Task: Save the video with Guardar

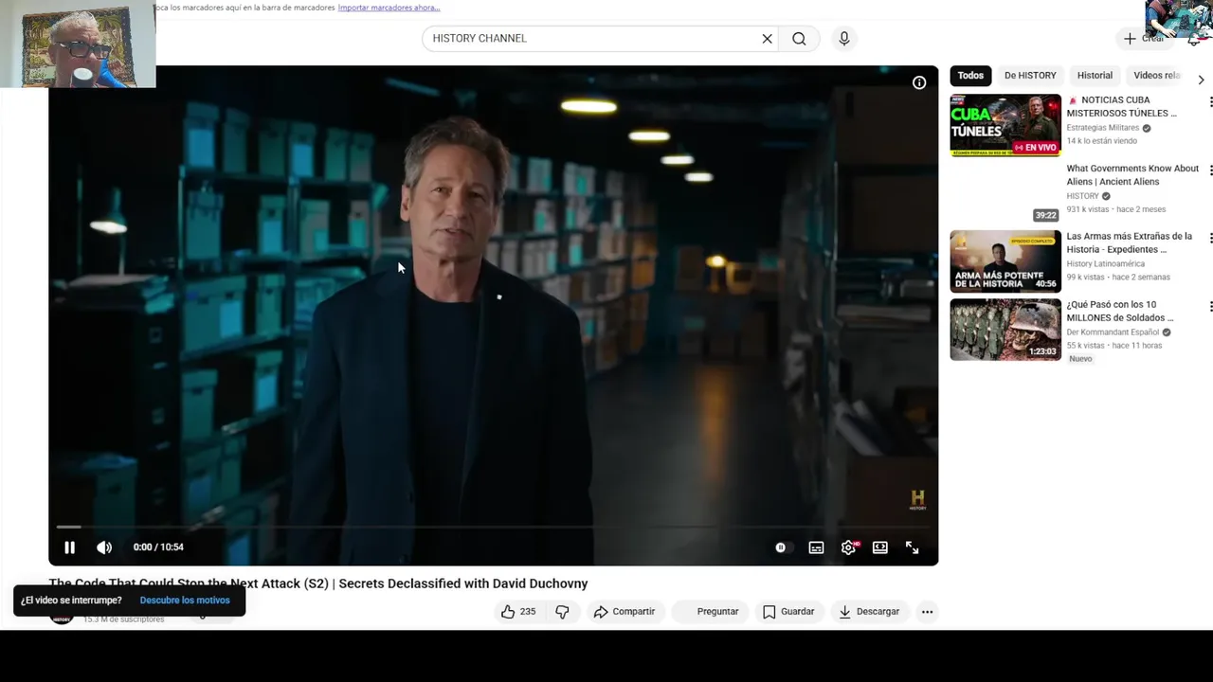Action: [788, 612]
